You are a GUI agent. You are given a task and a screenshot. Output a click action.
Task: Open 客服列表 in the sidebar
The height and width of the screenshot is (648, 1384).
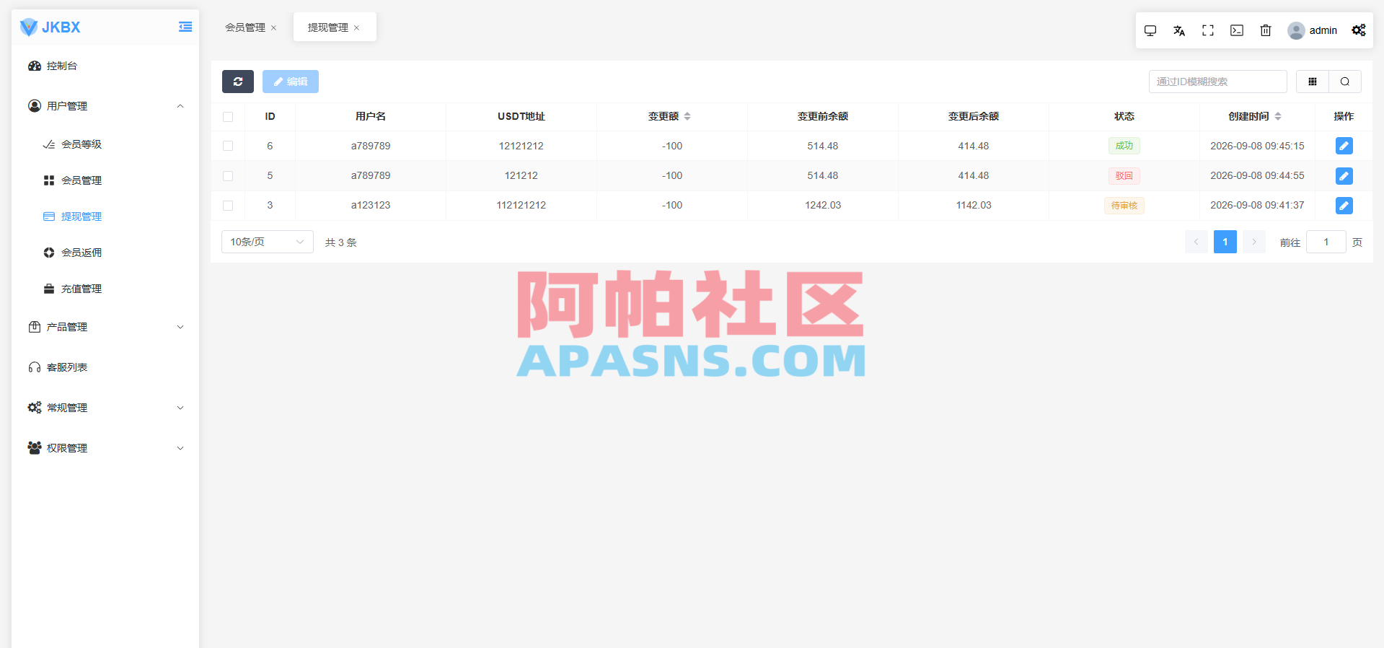(105, 367)
